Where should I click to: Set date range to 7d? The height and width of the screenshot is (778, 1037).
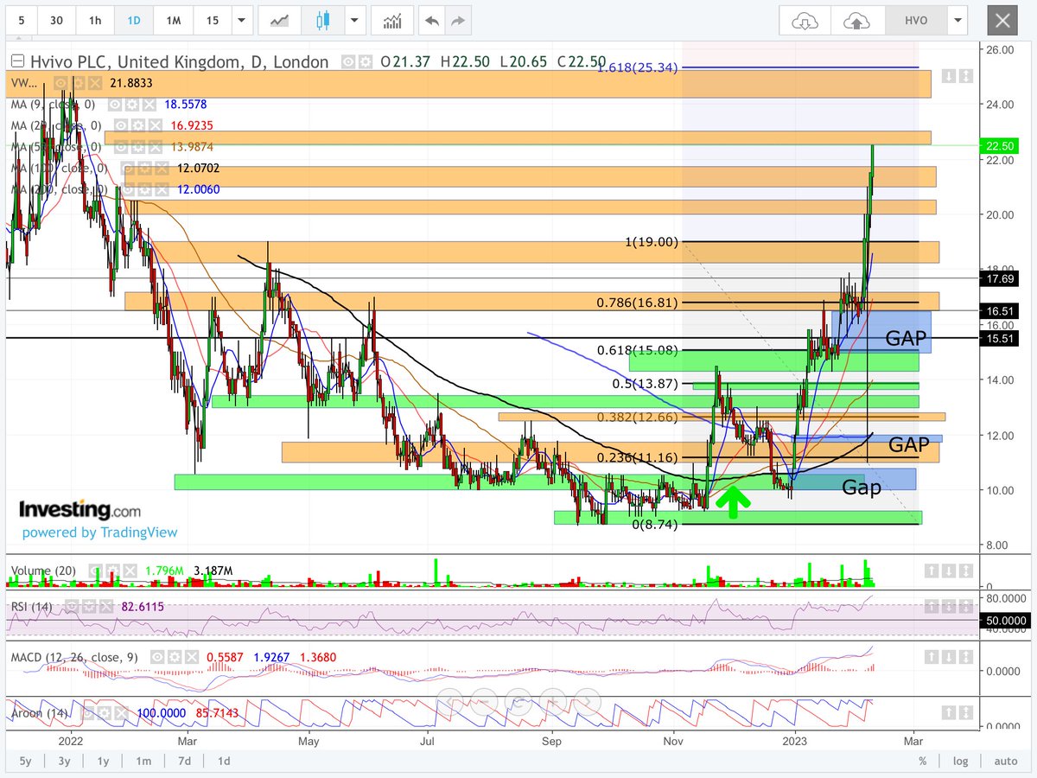(x=184, y=761)
